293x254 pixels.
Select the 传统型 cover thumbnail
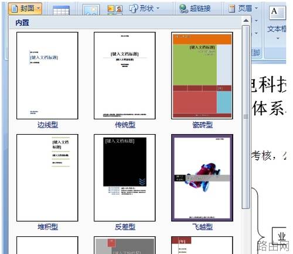point(125,76)
